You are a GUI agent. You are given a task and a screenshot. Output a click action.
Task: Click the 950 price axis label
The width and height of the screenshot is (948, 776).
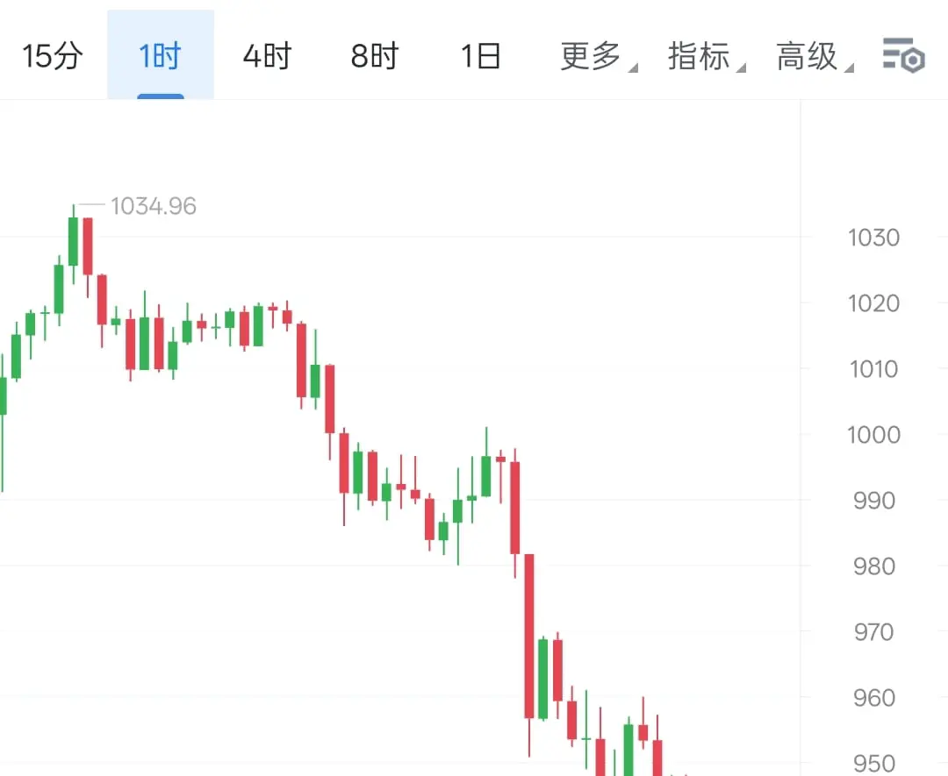873,764
